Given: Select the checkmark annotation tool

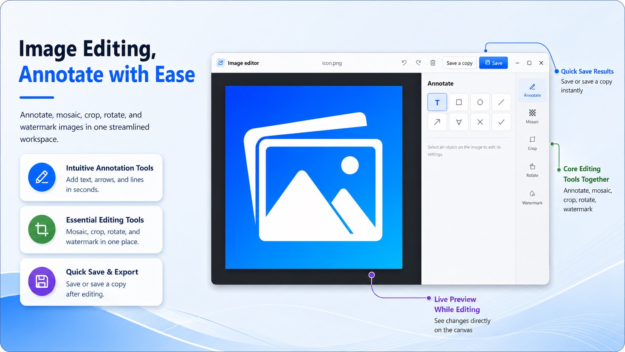Looking at the screenshot, I should 501,122.
